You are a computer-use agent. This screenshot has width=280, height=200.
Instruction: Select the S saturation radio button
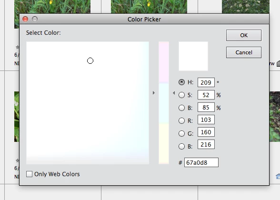[181, 95]
